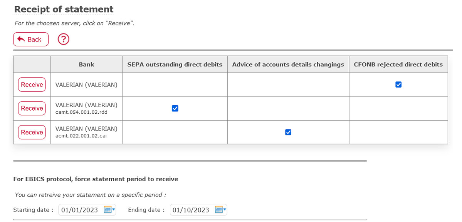Open the Ending date calendar icon
The image size is (462, 222).
coord(218,210)
